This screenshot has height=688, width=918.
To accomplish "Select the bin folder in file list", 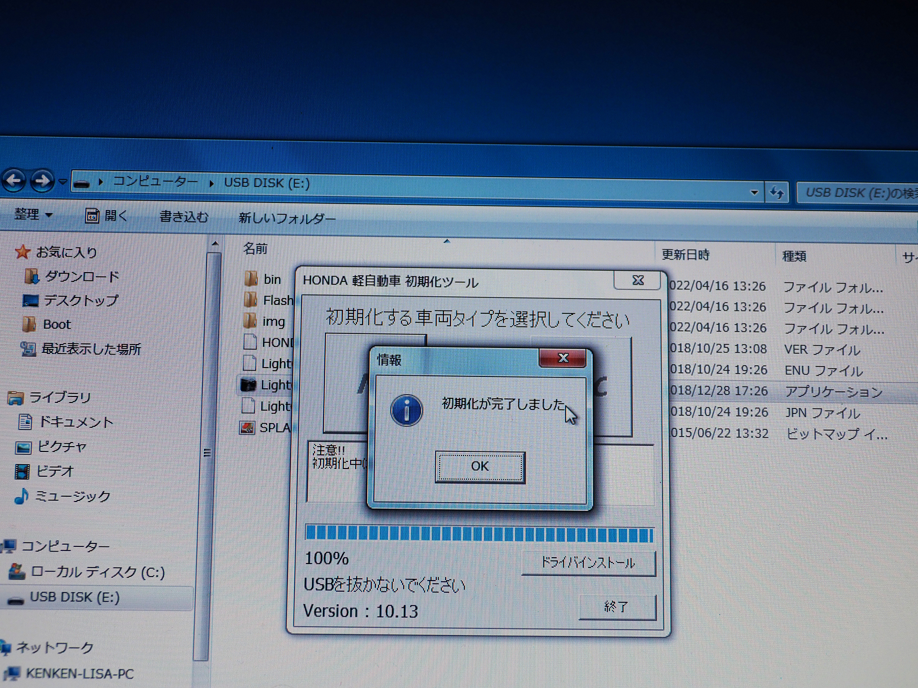I will 272,279.
